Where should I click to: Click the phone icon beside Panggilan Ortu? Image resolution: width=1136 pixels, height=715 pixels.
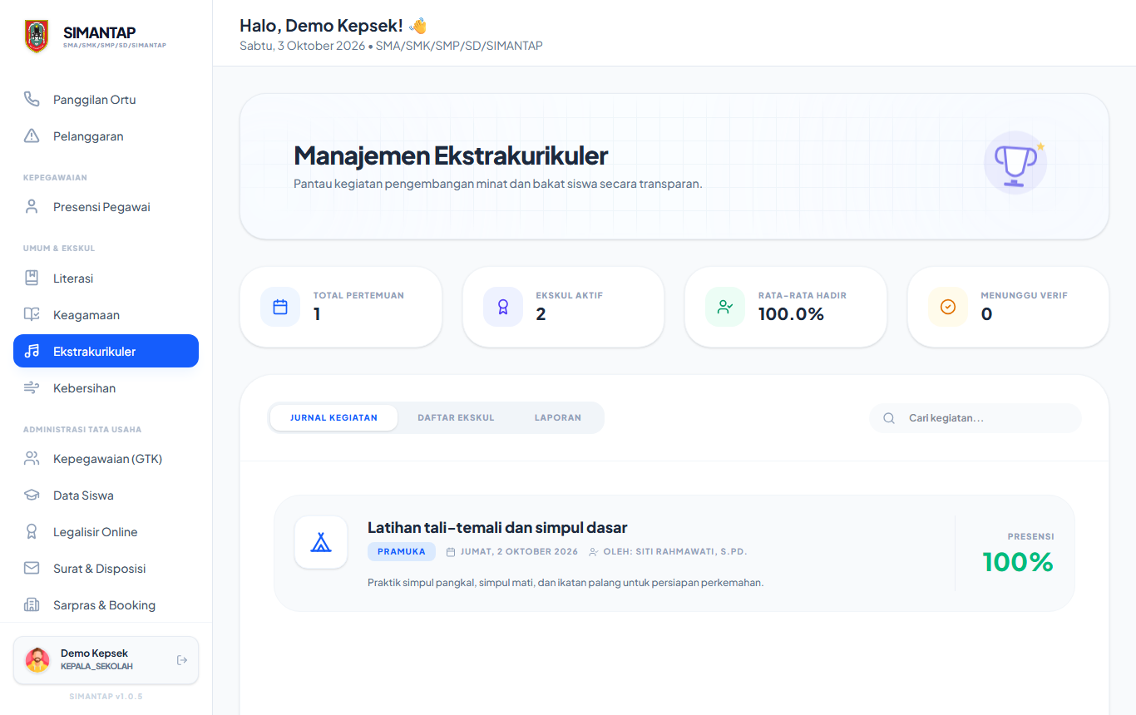pyautogui.click(x=32, y=100)
